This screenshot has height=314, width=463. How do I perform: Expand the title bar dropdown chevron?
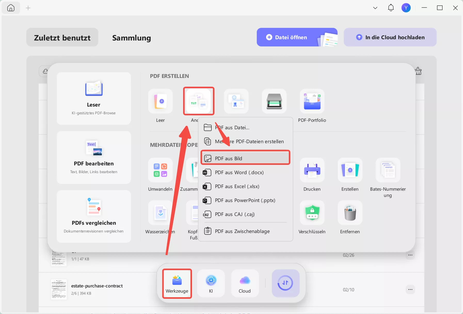coord(375,8)
